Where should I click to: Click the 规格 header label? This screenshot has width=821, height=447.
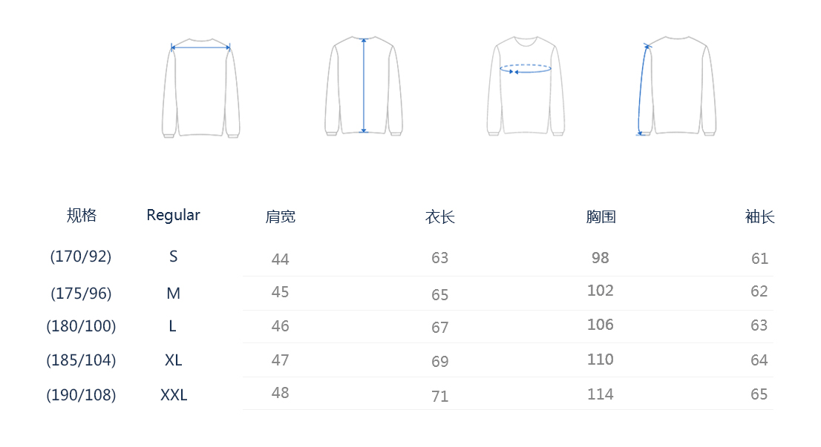coord(82,215)
